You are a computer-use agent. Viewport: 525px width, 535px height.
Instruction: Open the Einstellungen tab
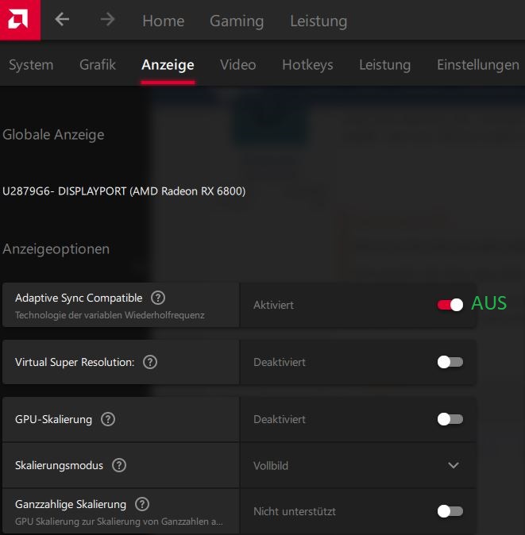pyautogui.click(x=478, y=65)
